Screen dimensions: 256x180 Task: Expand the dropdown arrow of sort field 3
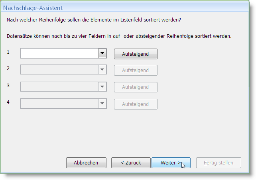(102, 86)
